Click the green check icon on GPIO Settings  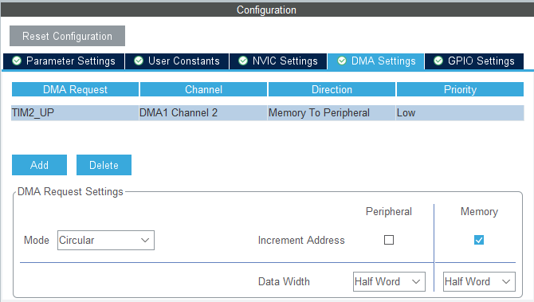tap(438, 61)
